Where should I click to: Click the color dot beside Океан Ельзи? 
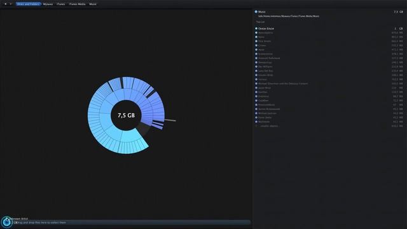(256, 29)
